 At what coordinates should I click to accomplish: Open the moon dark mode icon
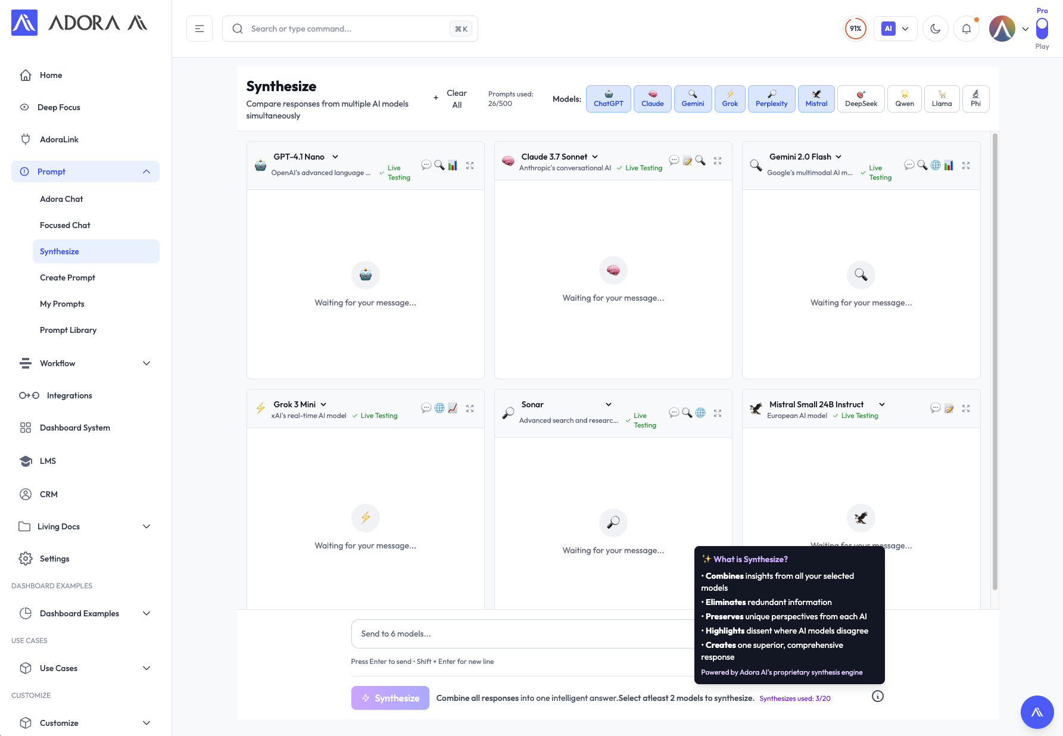point(935,28)
